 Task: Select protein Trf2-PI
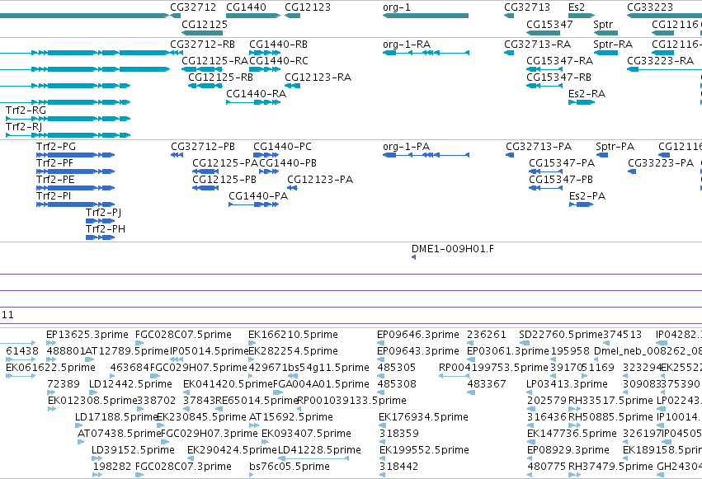pos(54,196)
